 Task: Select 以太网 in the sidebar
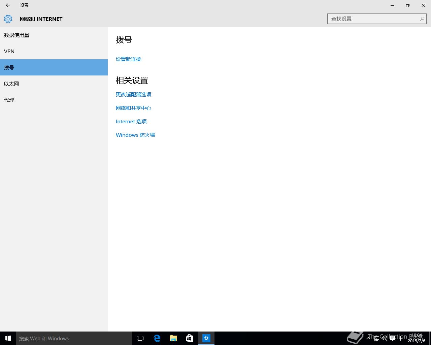coord(54,84)
